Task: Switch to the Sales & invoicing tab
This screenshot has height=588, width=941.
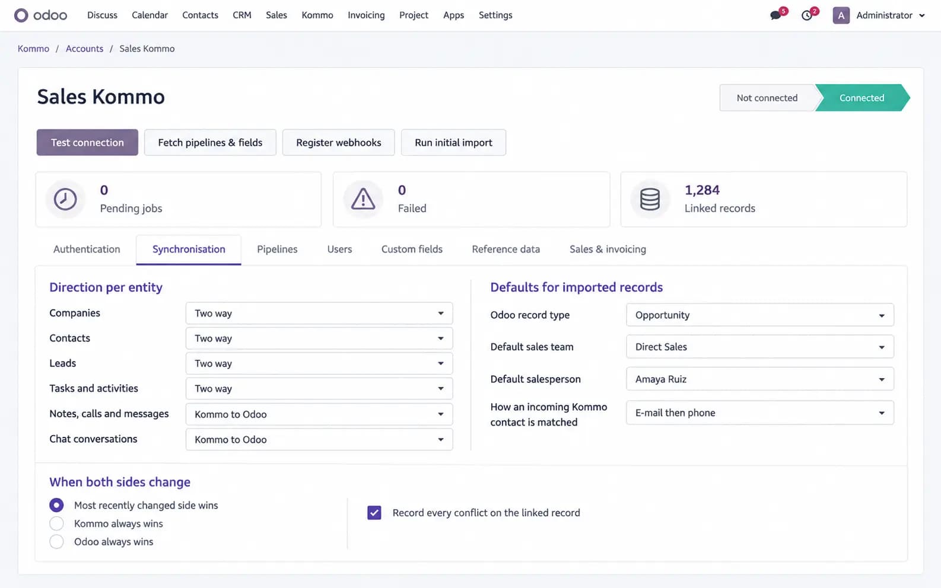Action: tap(608, 249)
